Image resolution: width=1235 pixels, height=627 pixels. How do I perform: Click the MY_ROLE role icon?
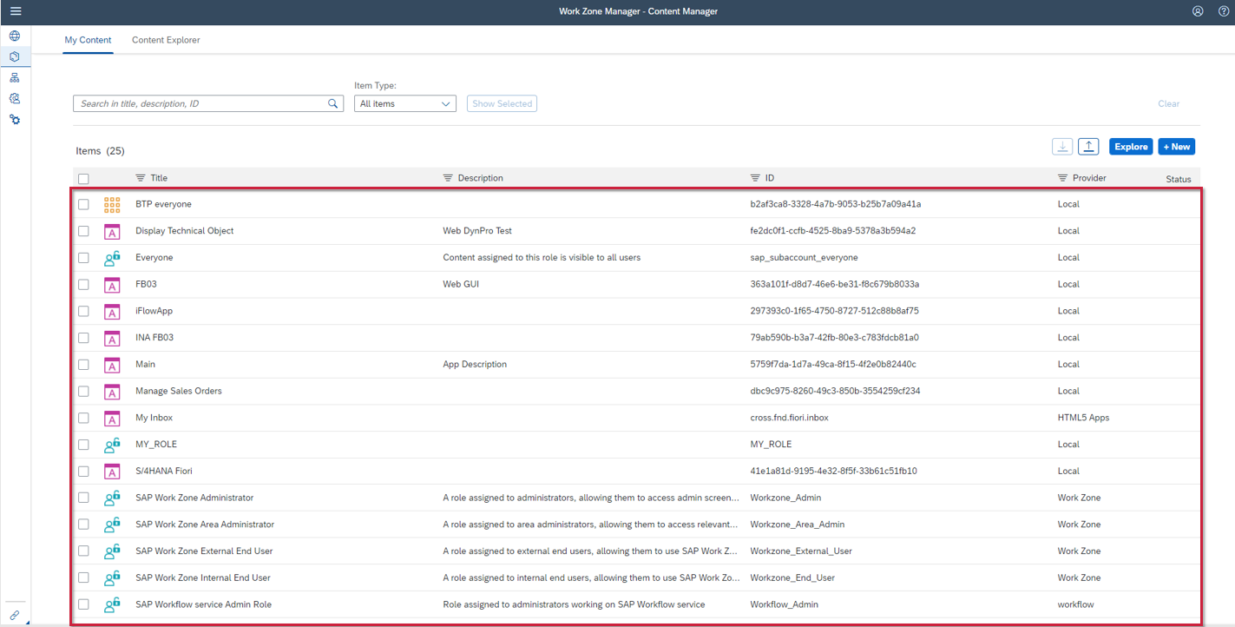(x=112, y=445)
